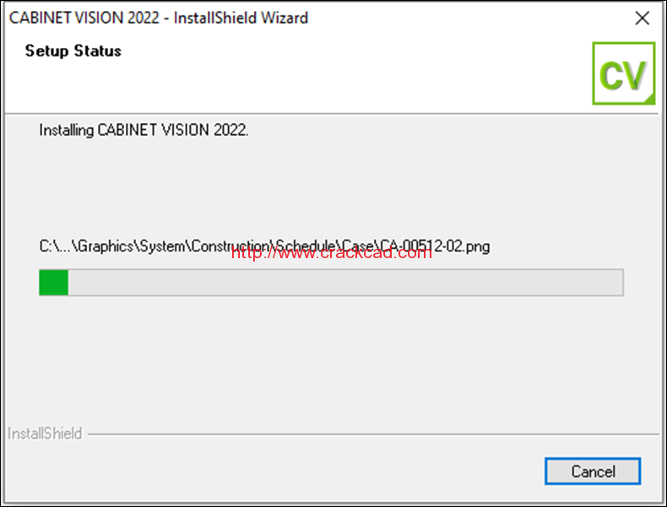
Task: Click the letter V in the CV logo
Action: point(634,76)
